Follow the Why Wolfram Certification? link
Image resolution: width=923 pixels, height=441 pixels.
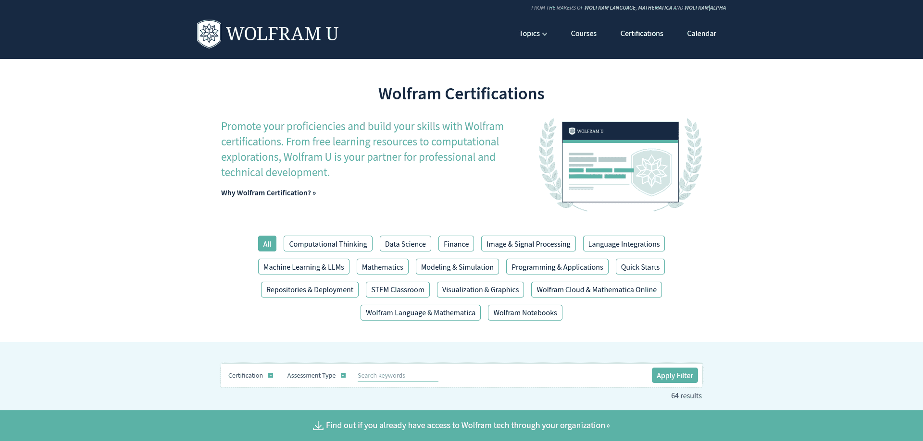pos(268,193)
